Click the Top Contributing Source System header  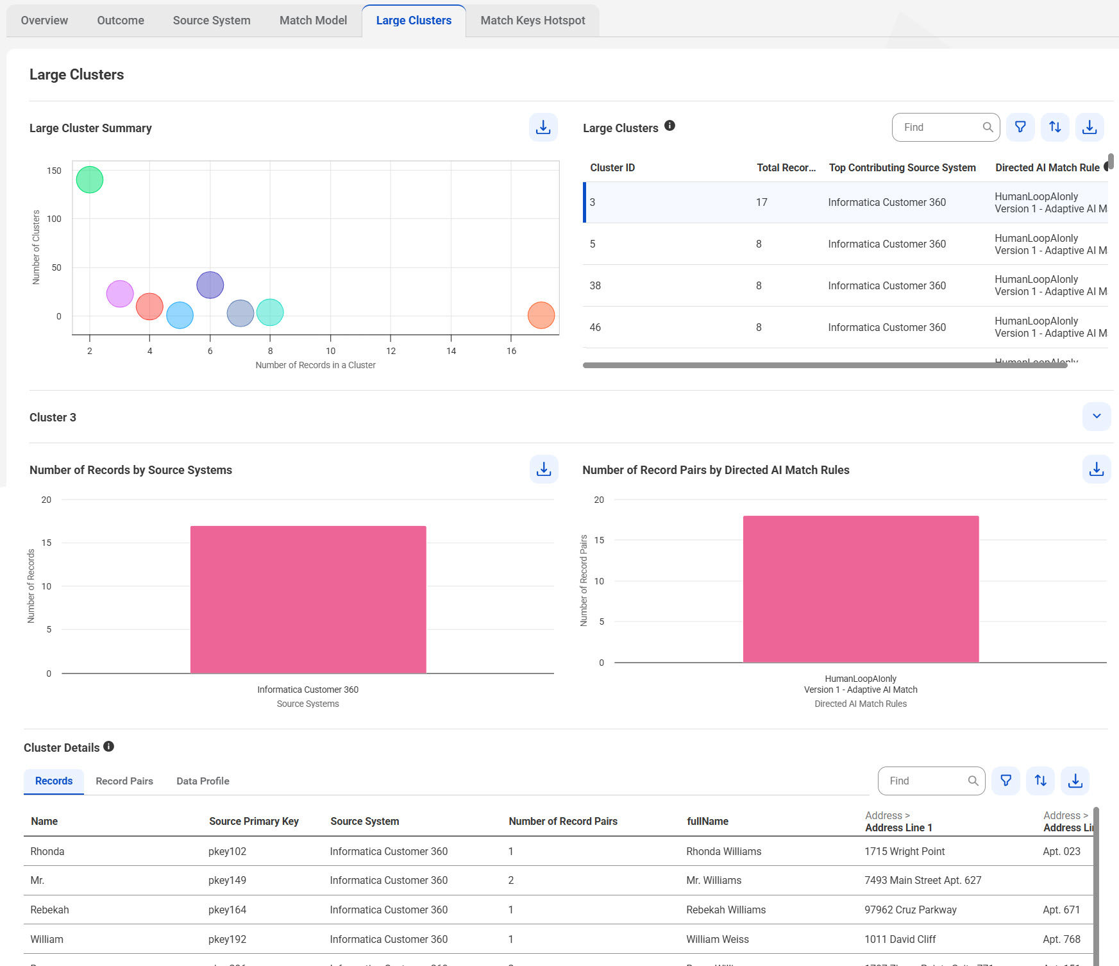point(902,167)
